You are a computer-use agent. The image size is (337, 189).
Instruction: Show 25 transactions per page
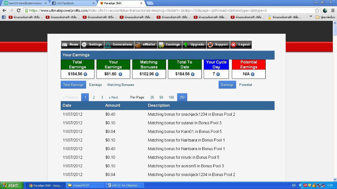click(152, 97)
